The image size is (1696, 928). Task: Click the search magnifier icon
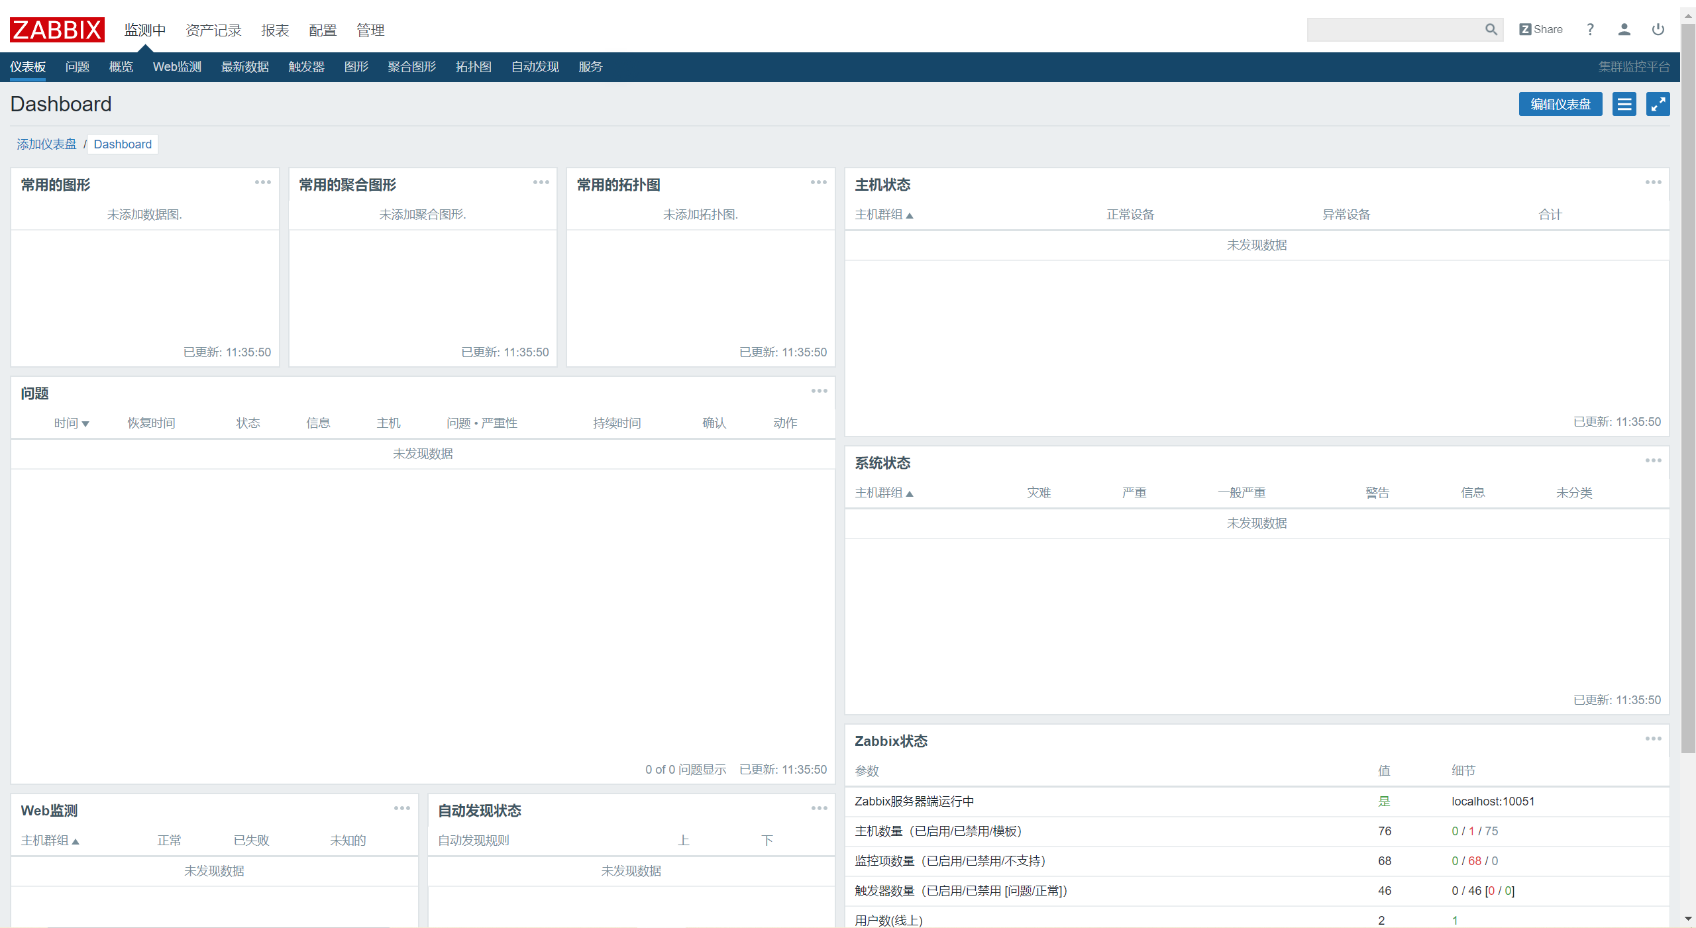1491,30
